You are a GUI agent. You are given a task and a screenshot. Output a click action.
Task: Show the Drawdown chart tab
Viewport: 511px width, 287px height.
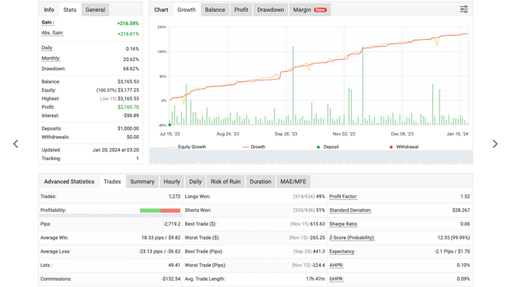(x=270, y=10)
